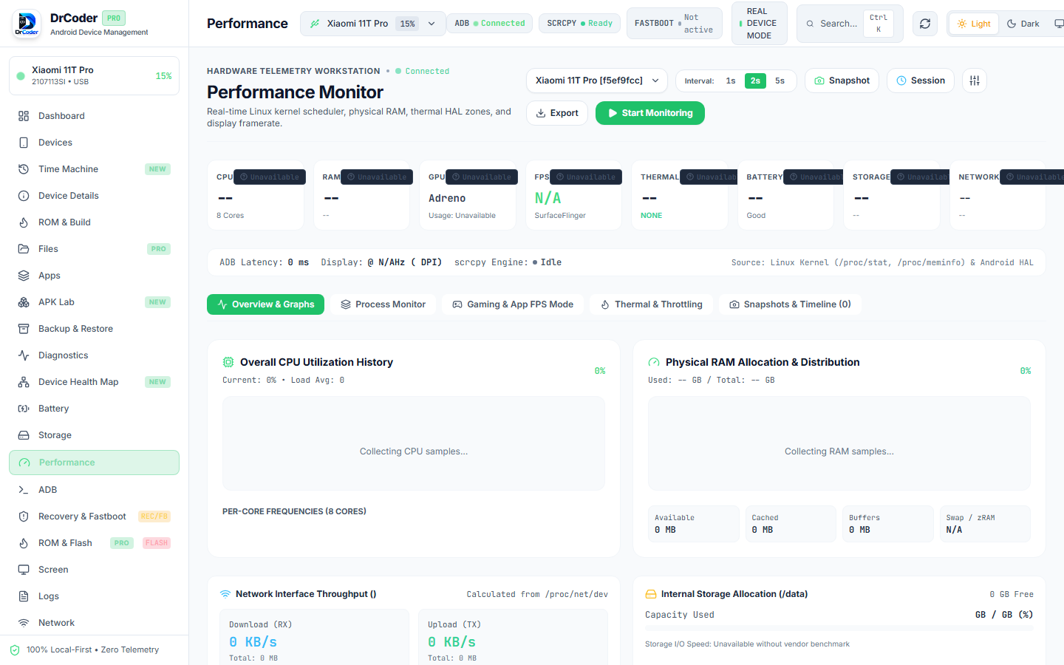The width and height of the screenshot is (1064, 665).
Task: Click the refresh icon in the header
Action: coord(925,24)
